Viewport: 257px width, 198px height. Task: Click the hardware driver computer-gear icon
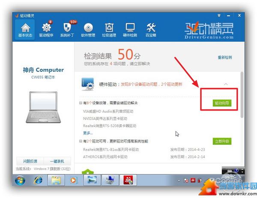coord(88,84)
